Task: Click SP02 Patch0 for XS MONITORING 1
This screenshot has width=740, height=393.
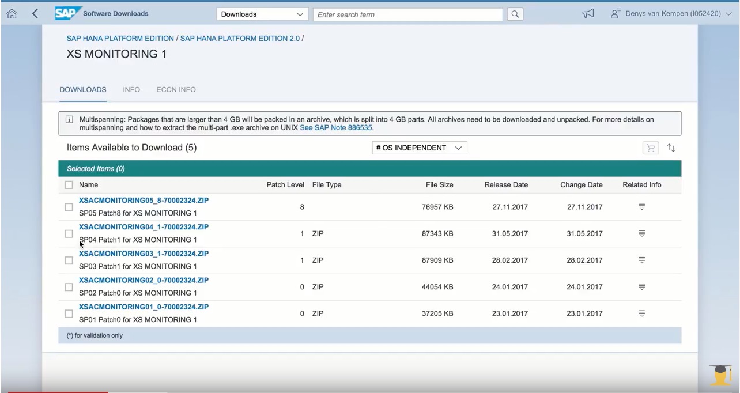Action: pos(138,293)
